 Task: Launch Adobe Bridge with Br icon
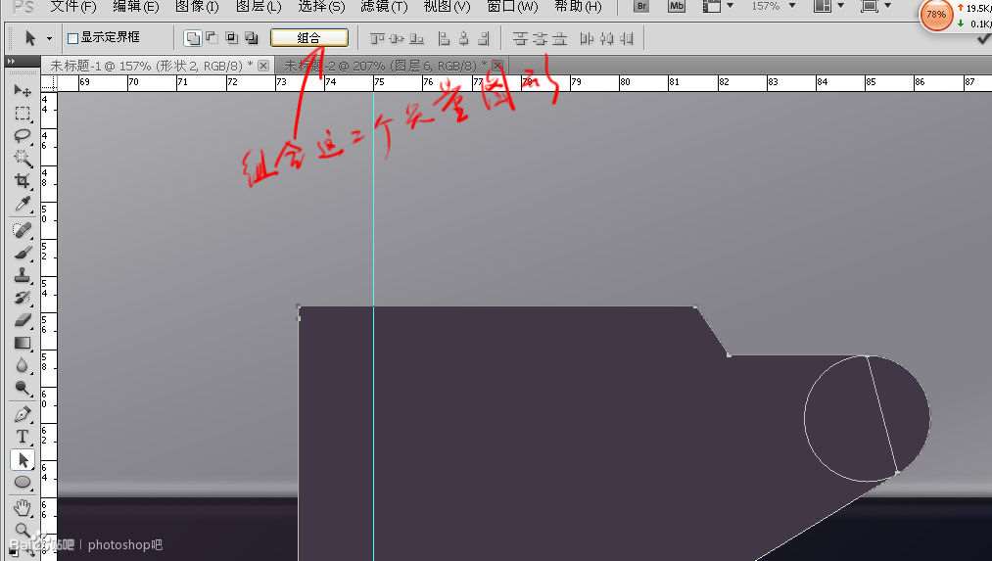640,6
